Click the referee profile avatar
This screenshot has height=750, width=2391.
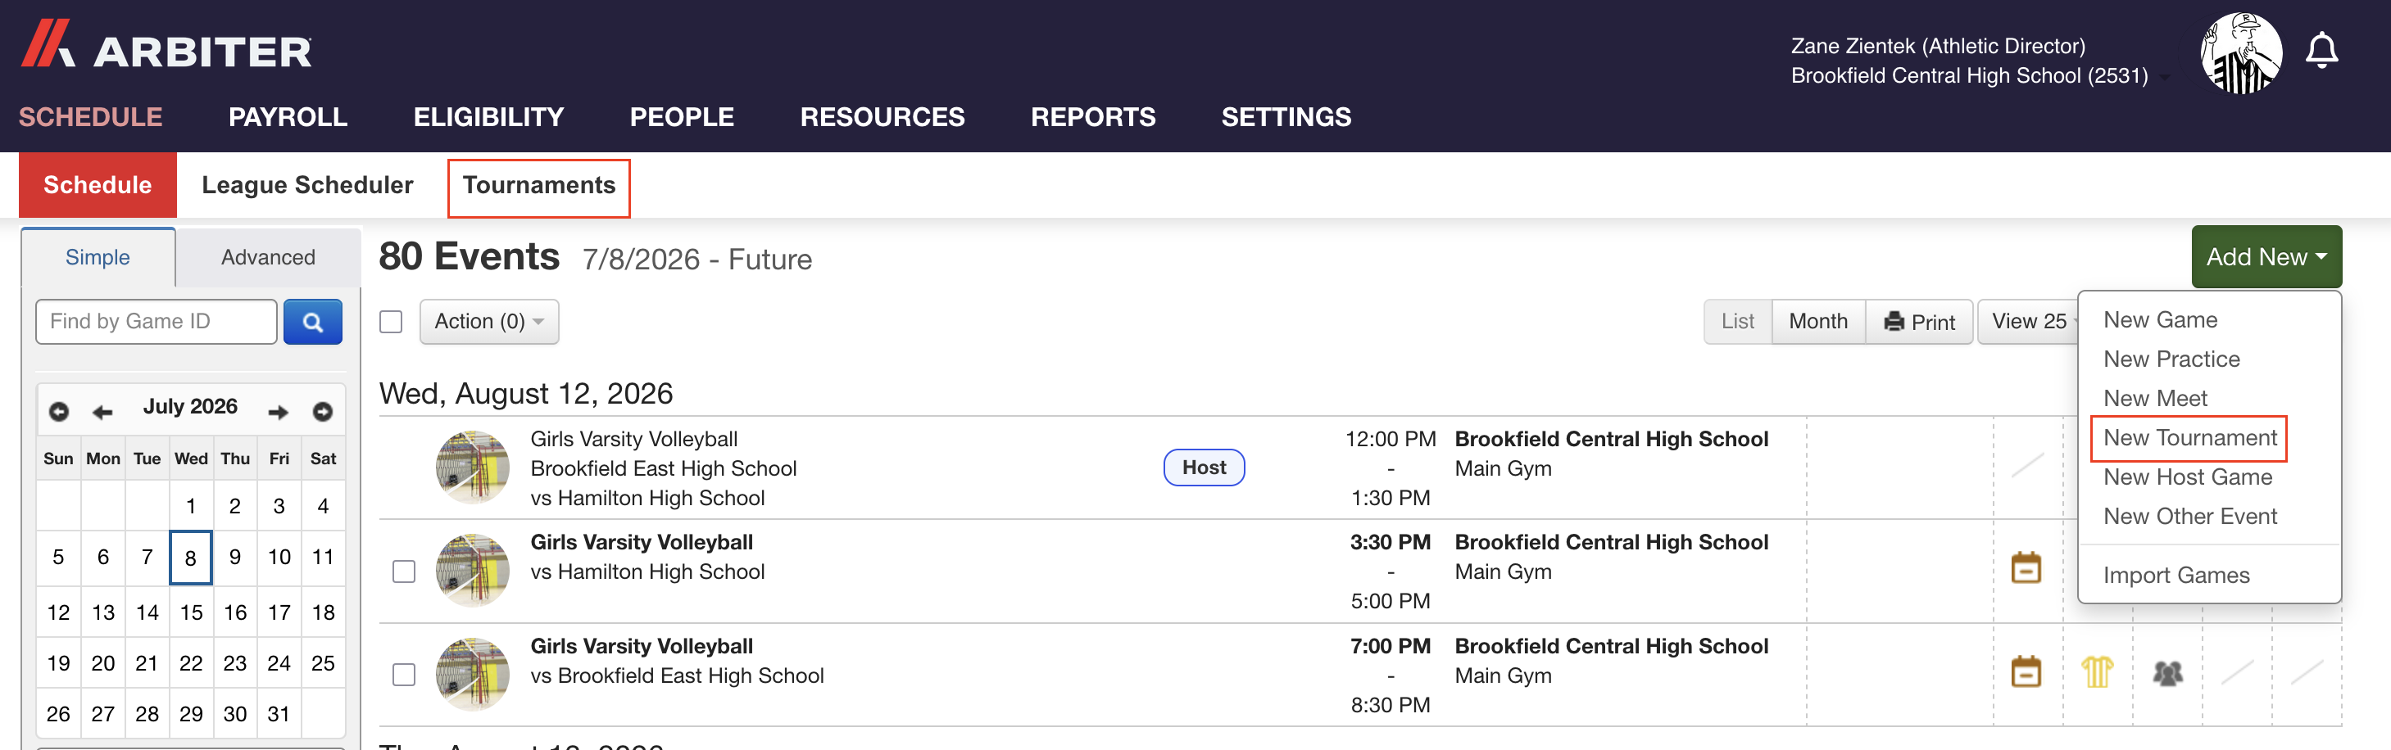coord(2240,53)
